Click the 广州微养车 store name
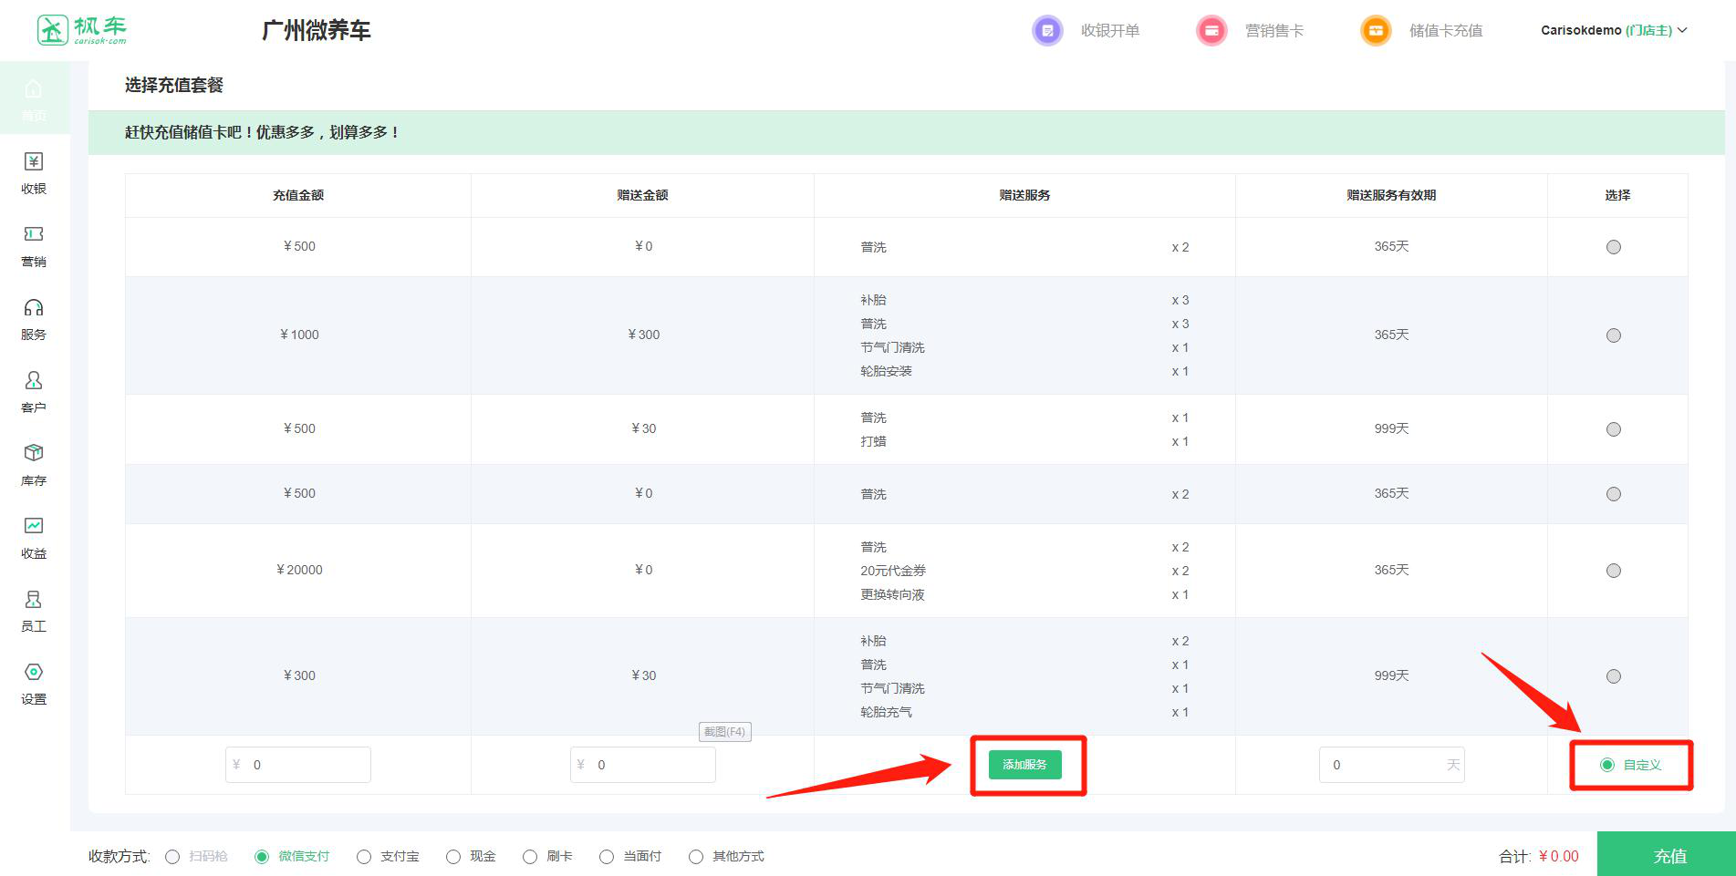1736x876 pixels. tap(316, 30)
